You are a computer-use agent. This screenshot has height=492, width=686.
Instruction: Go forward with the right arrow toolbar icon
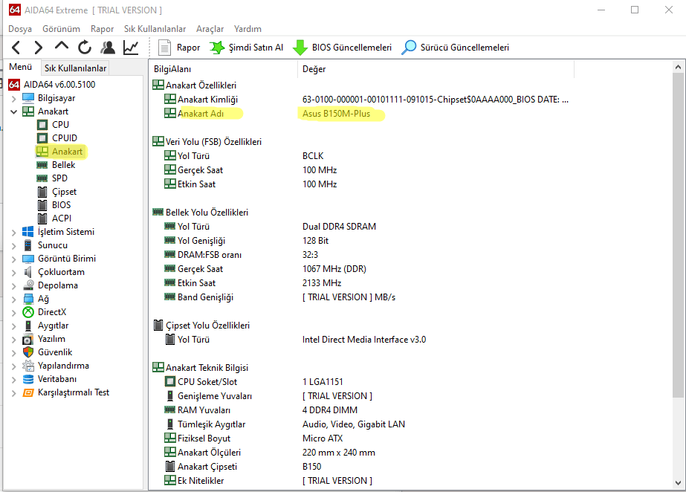tap(39, 48)
